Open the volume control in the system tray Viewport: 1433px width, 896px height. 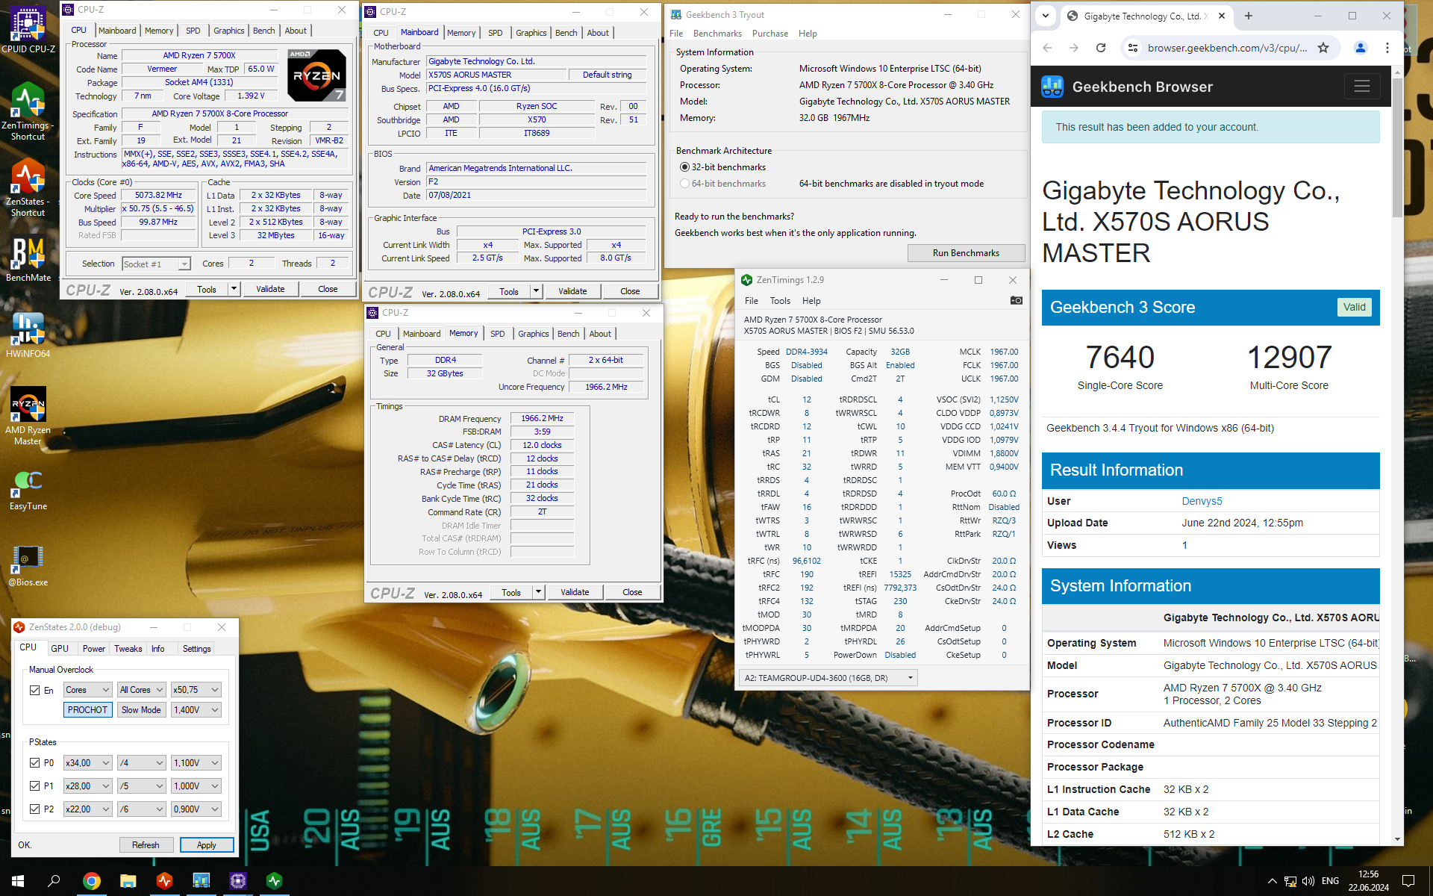click(1308, 881)
